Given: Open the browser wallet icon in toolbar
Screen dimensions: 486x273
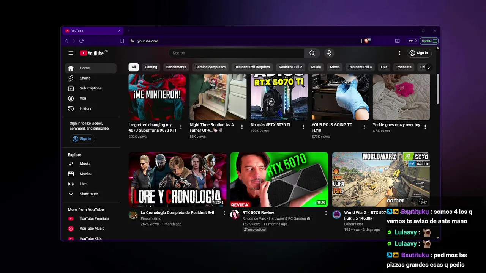Looking at the screenshot, I should 397,41.
